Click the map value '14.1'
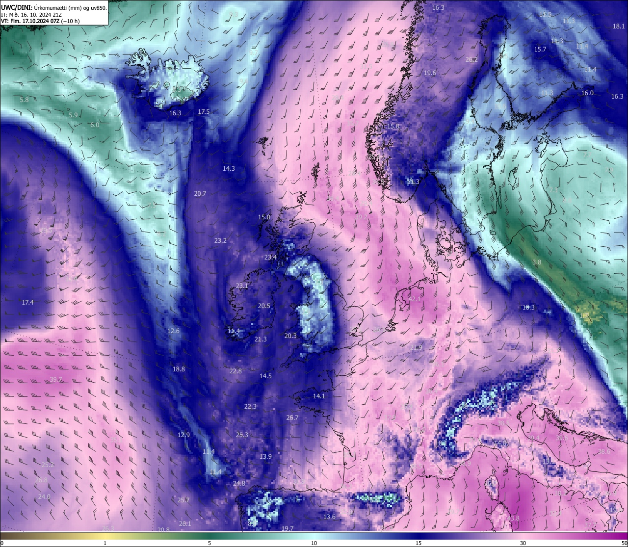Screen dimensions: 628x547 (319, 396)
